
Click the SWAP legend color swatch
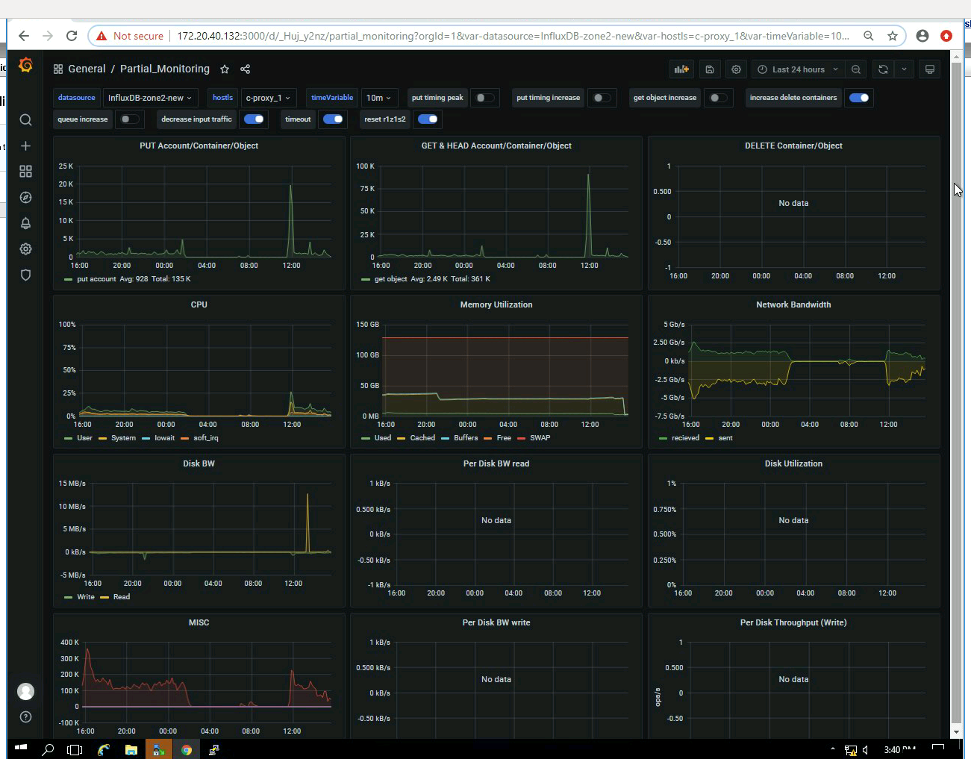tap(521, 438)
